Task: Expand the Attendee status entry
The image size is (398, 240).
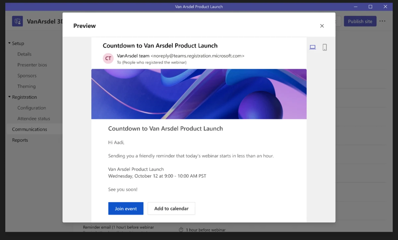Action: coord(33,118)
